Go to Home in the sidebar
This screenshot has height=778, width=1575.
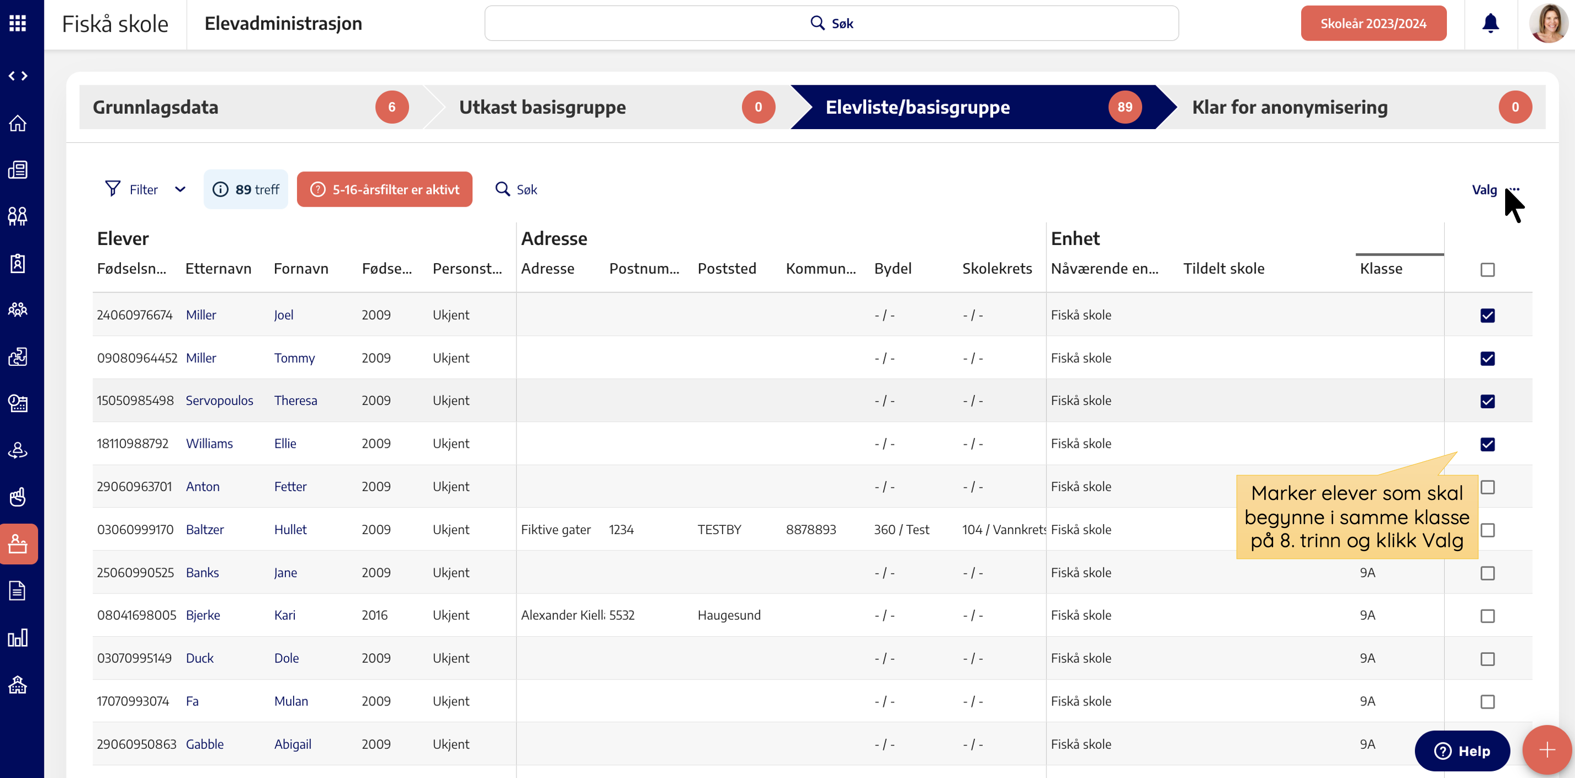click(18, 123)
